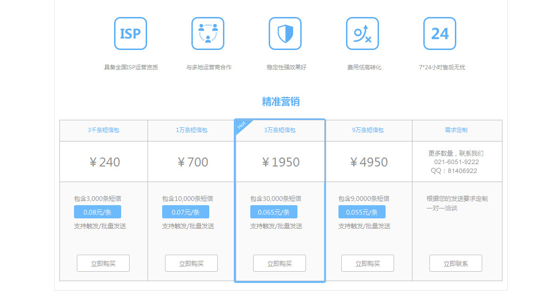Viewport: 560px width, 291px height.
Task: Buy the 3千条短信包 package
Action: click(x=103, y=263)
